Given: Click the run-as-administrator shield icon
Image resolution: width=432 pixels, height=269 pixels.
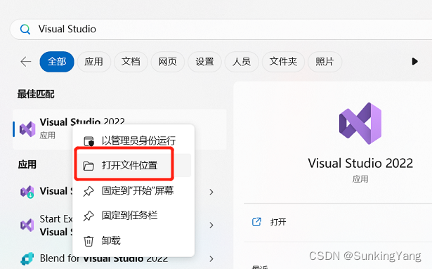Looking at the screenshot, I should point(89,141).
